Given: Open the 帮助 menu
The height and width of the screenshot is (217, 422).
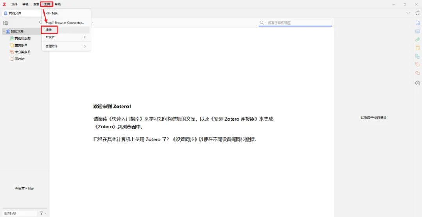Looking at the screenshot, I should (57, 4).
